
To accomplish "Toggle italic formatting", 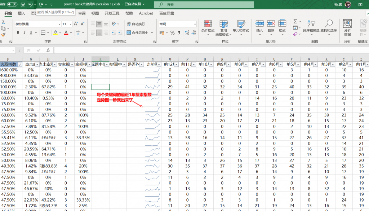I will 24,32.
